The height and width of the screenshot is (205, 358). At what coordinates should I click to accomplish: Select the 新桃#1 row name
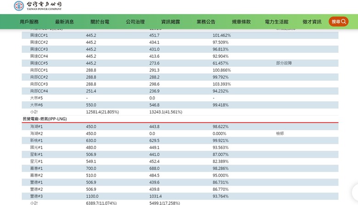pyautogui.click(x=36, y=140)
